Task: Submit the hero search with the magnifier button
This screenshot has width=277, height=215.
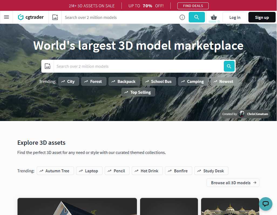Action: click(x=229, y=66)
